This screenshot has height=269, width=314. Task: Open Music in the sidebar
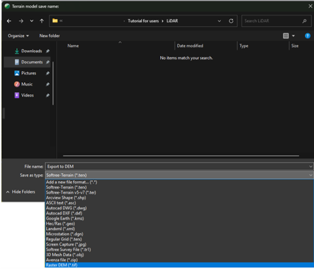23,84
